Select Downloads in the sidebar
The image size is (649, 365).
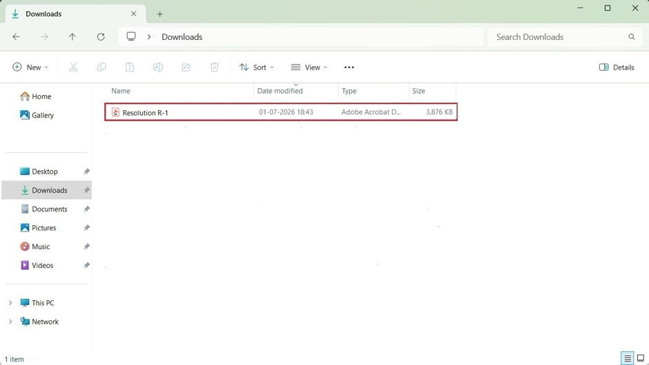pyautogui.click(x=46, y=190)
